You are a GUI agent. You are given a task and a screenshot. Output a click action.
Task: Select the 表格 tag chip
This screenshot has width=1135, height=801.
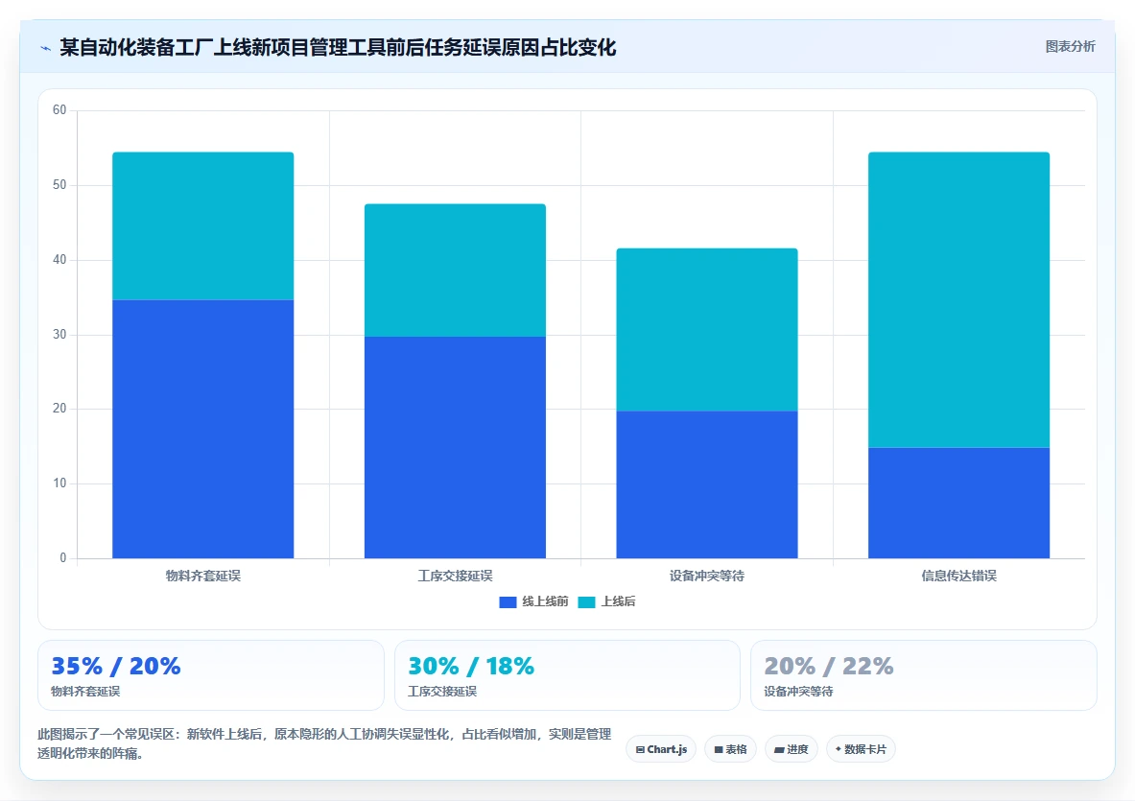730,749
